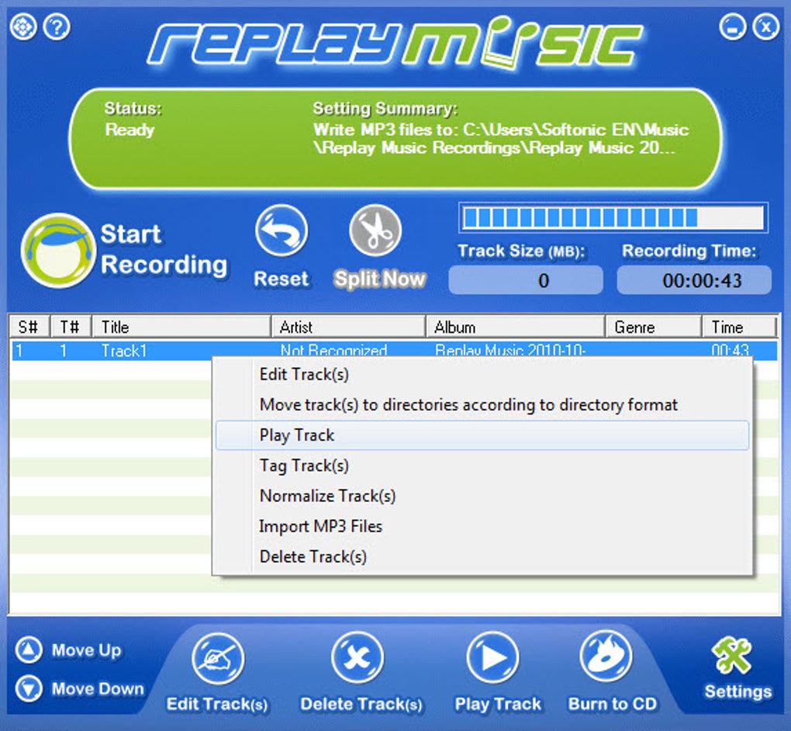Click the Move Up arrow icon

tap(29, 650)
